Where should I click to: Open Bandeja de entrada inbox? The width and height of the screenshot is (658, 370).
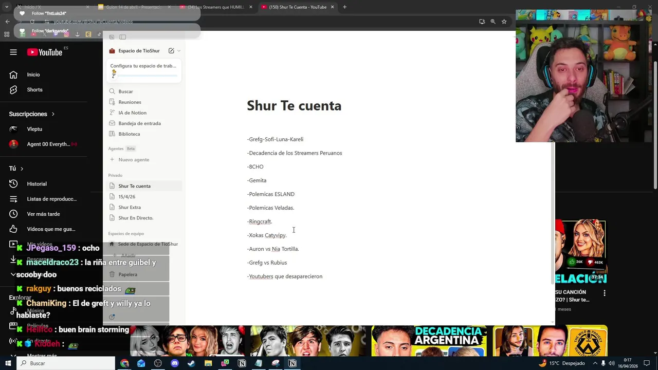pos(144,123)
